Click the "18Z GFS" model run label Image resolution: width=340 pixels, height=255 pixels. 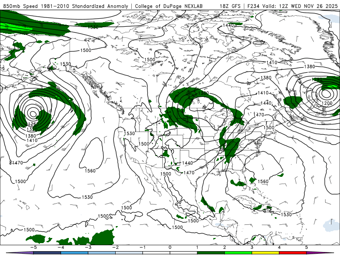[x=230, y=6]
